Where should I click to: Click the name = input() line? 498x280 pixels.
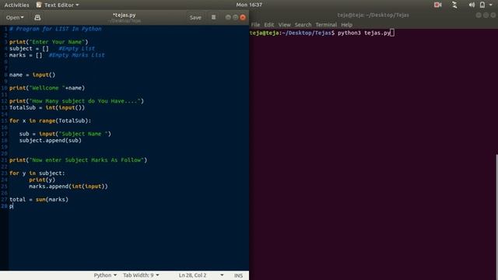tap(32, 75)
